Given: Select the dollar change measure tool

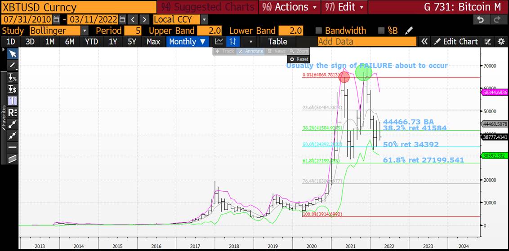Looking at the screenshot, I should tap(13, 89).
